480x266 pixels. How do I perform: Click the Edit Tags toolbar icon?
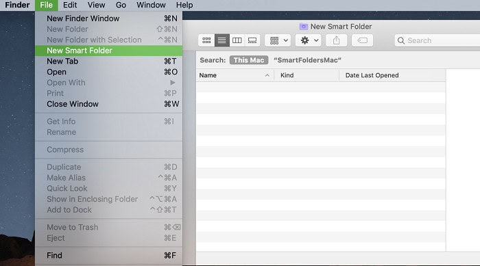pyautogui.click(x=363, y=40)
